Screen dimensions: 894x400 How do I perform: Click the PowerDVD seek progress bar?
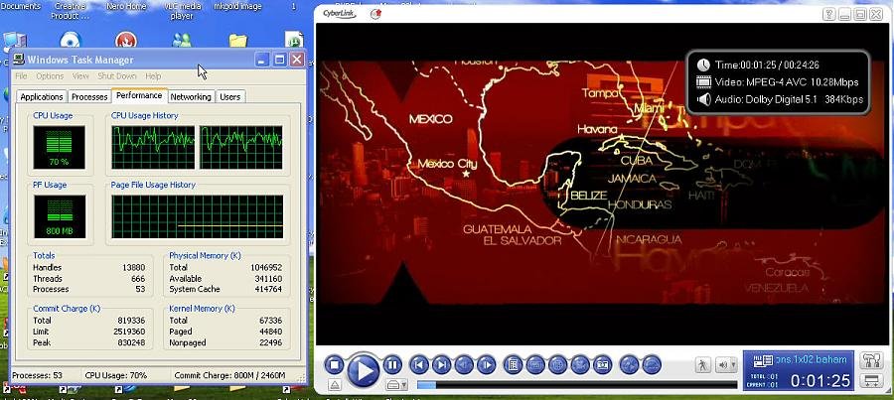[x=577, y=385]
